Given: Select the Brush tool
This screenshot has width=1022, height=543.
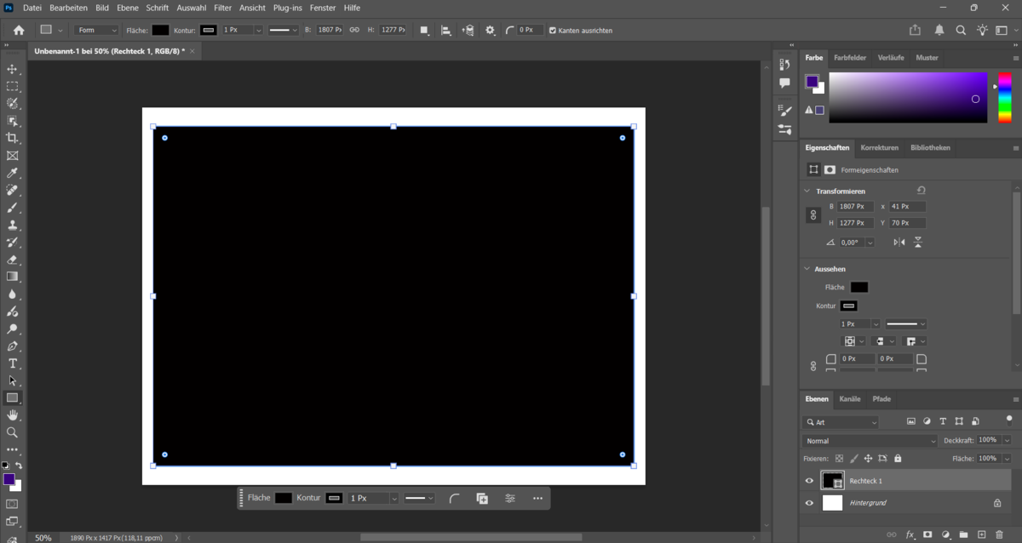Looking at the screenshot, I should point(12,207).
